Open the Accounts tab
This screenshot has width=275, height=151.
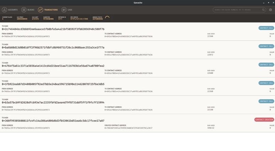(x=10, y=10)
